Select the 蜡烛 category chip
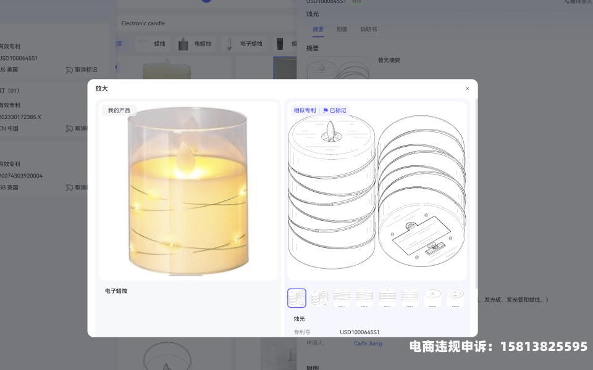 [x=153, y=43]
